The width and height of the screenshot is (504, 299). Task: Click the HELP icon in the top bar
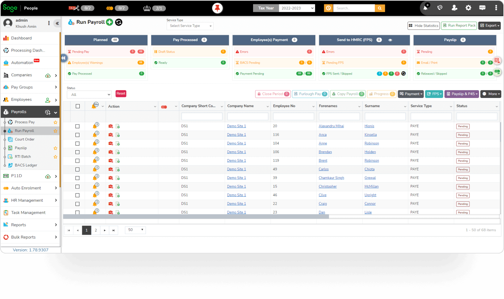[x=482, y=7]
